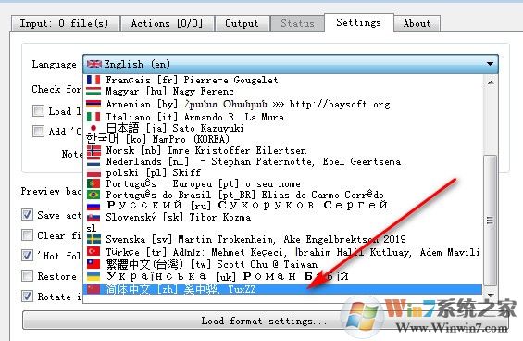Viewport: 523px width, 341px height.
Task: Click the French flag icon
Action: coord(93,80)
